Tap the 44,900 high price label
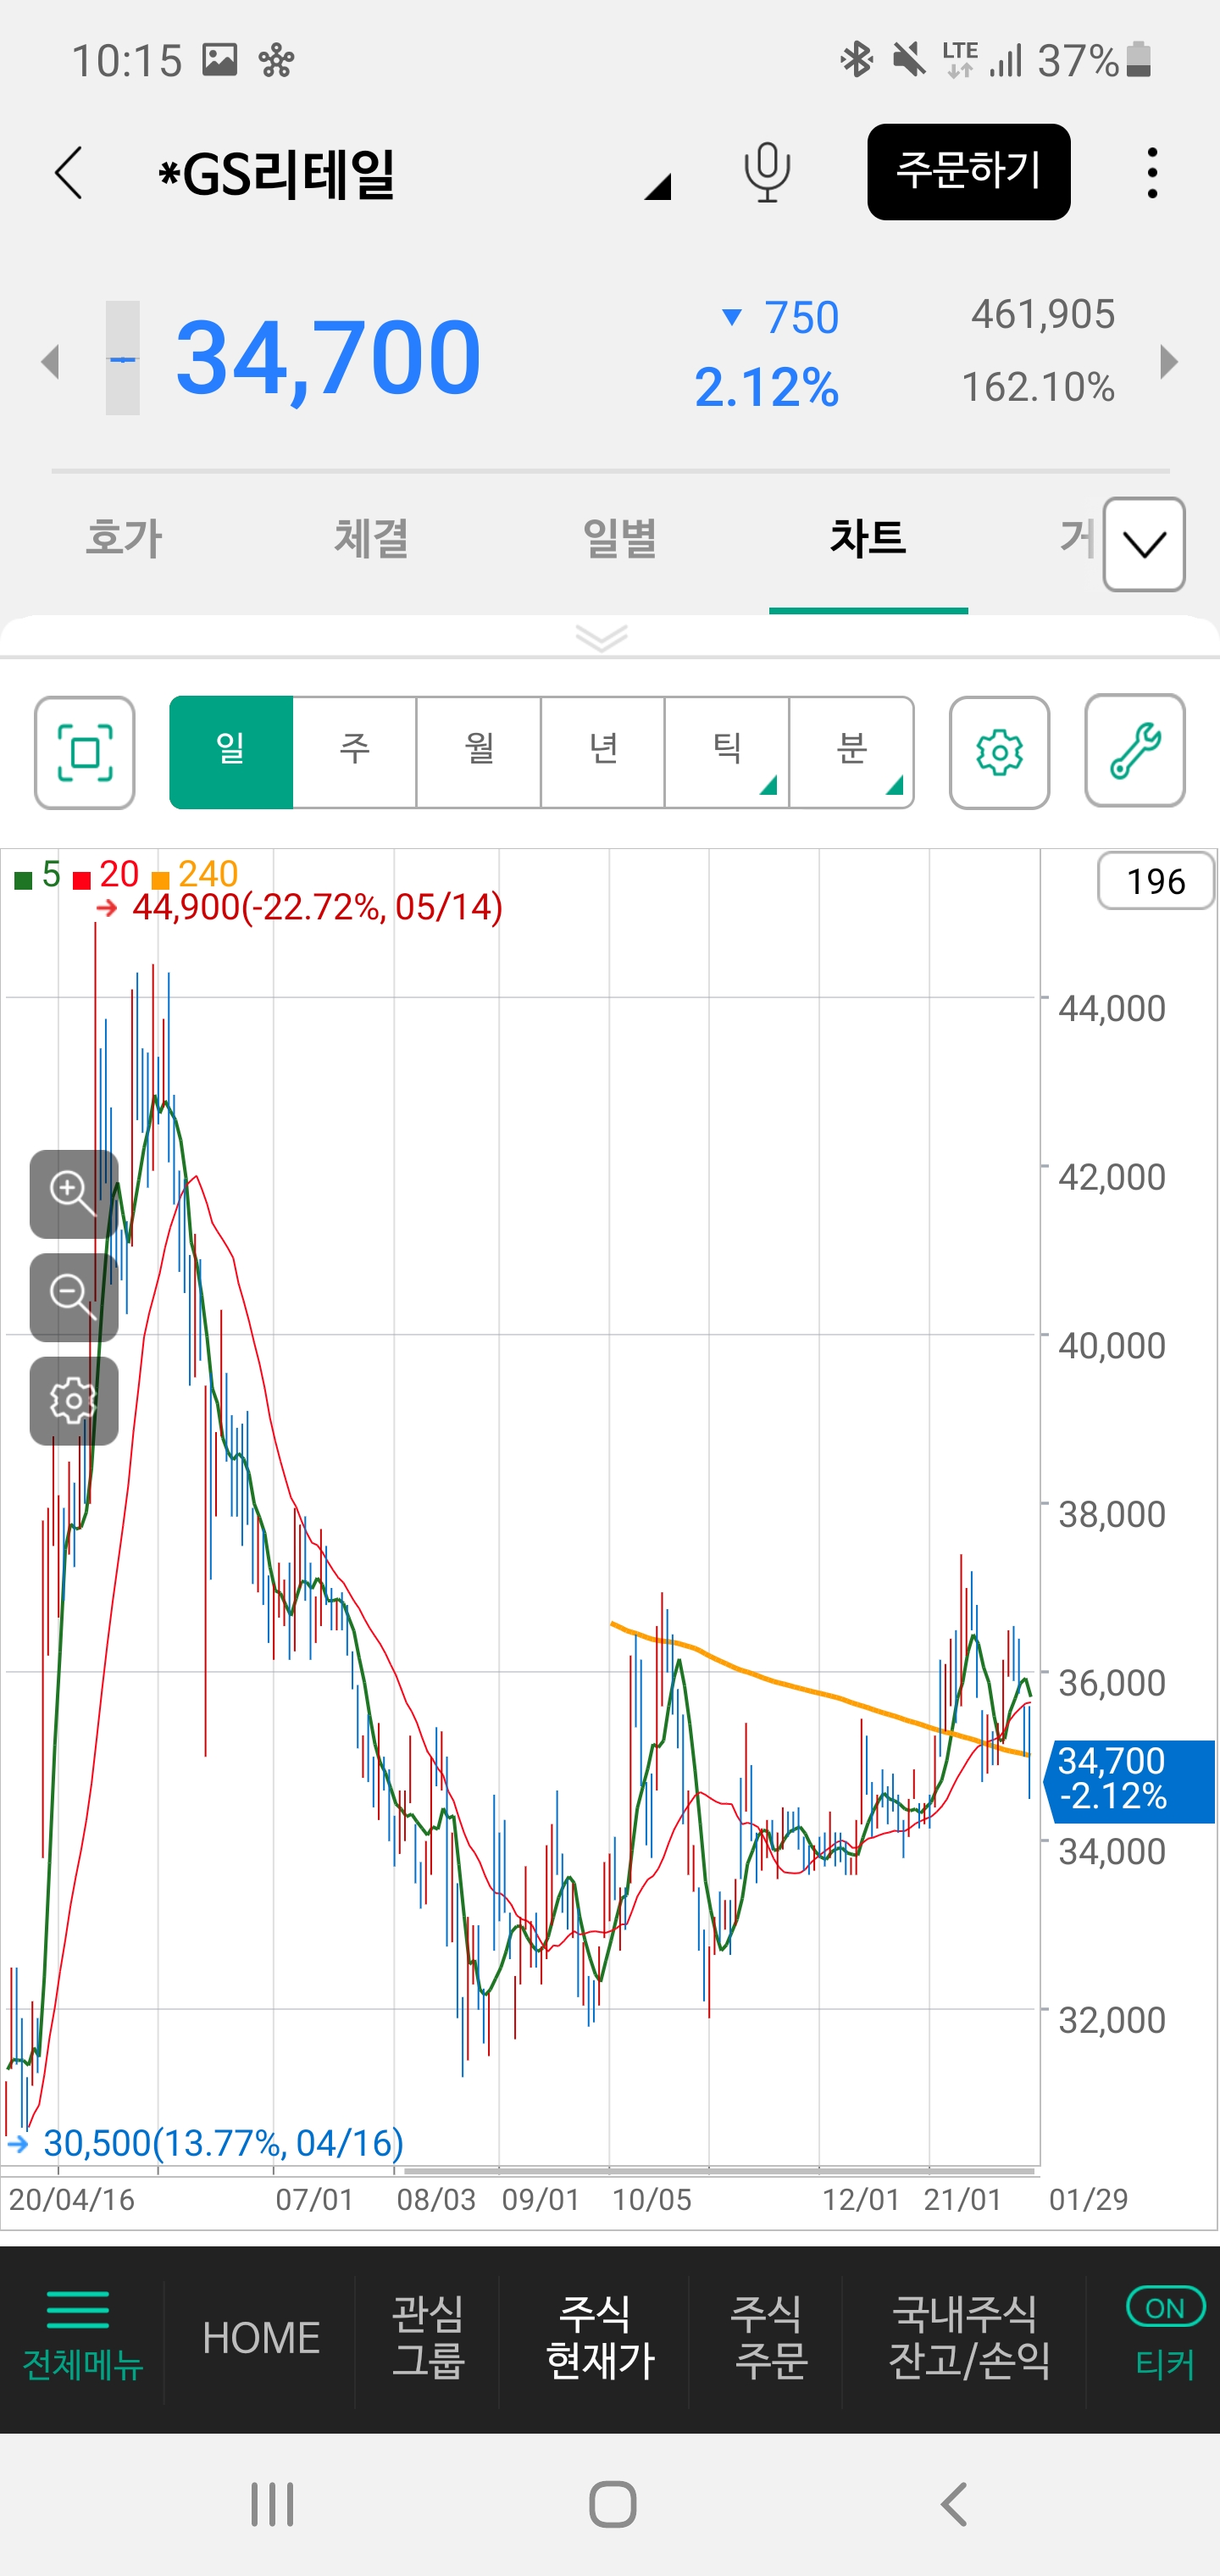This screenshot has width=1220, height=2576. click(317, 907)
